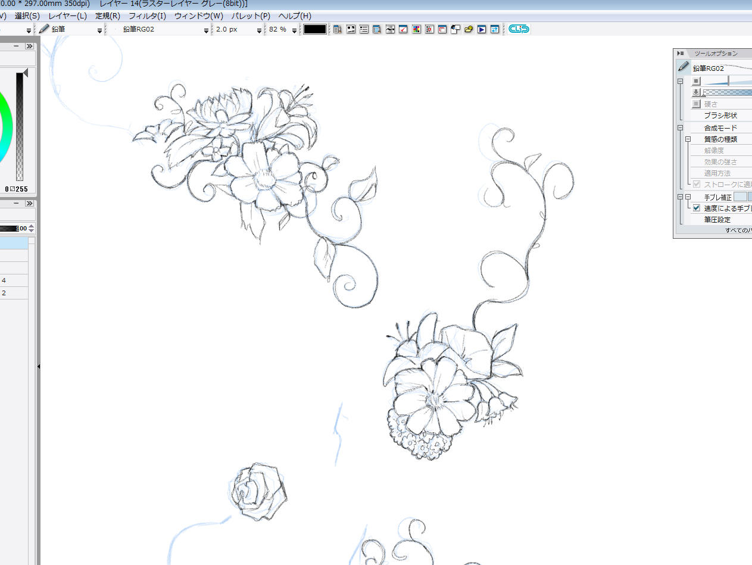Toggle the square button beside 硬さ
The width and height of the screenshot is (752, 565).
(696, 104)
